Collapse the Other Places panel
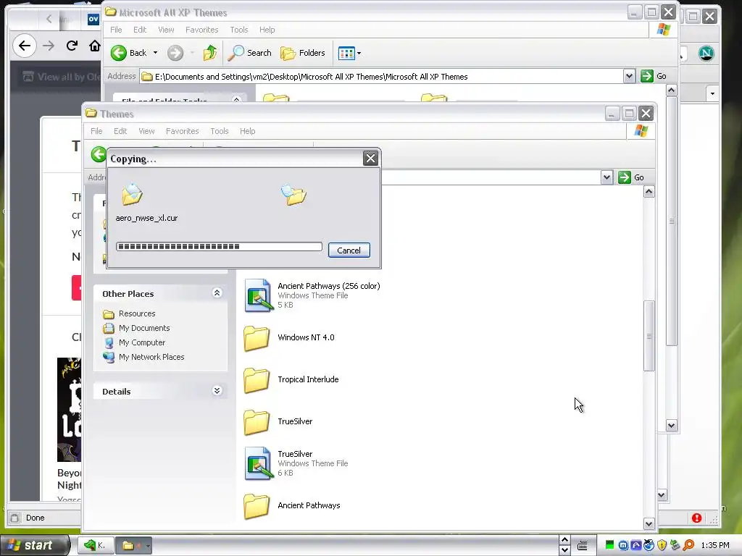742x556 pixels. click(217, 293)
